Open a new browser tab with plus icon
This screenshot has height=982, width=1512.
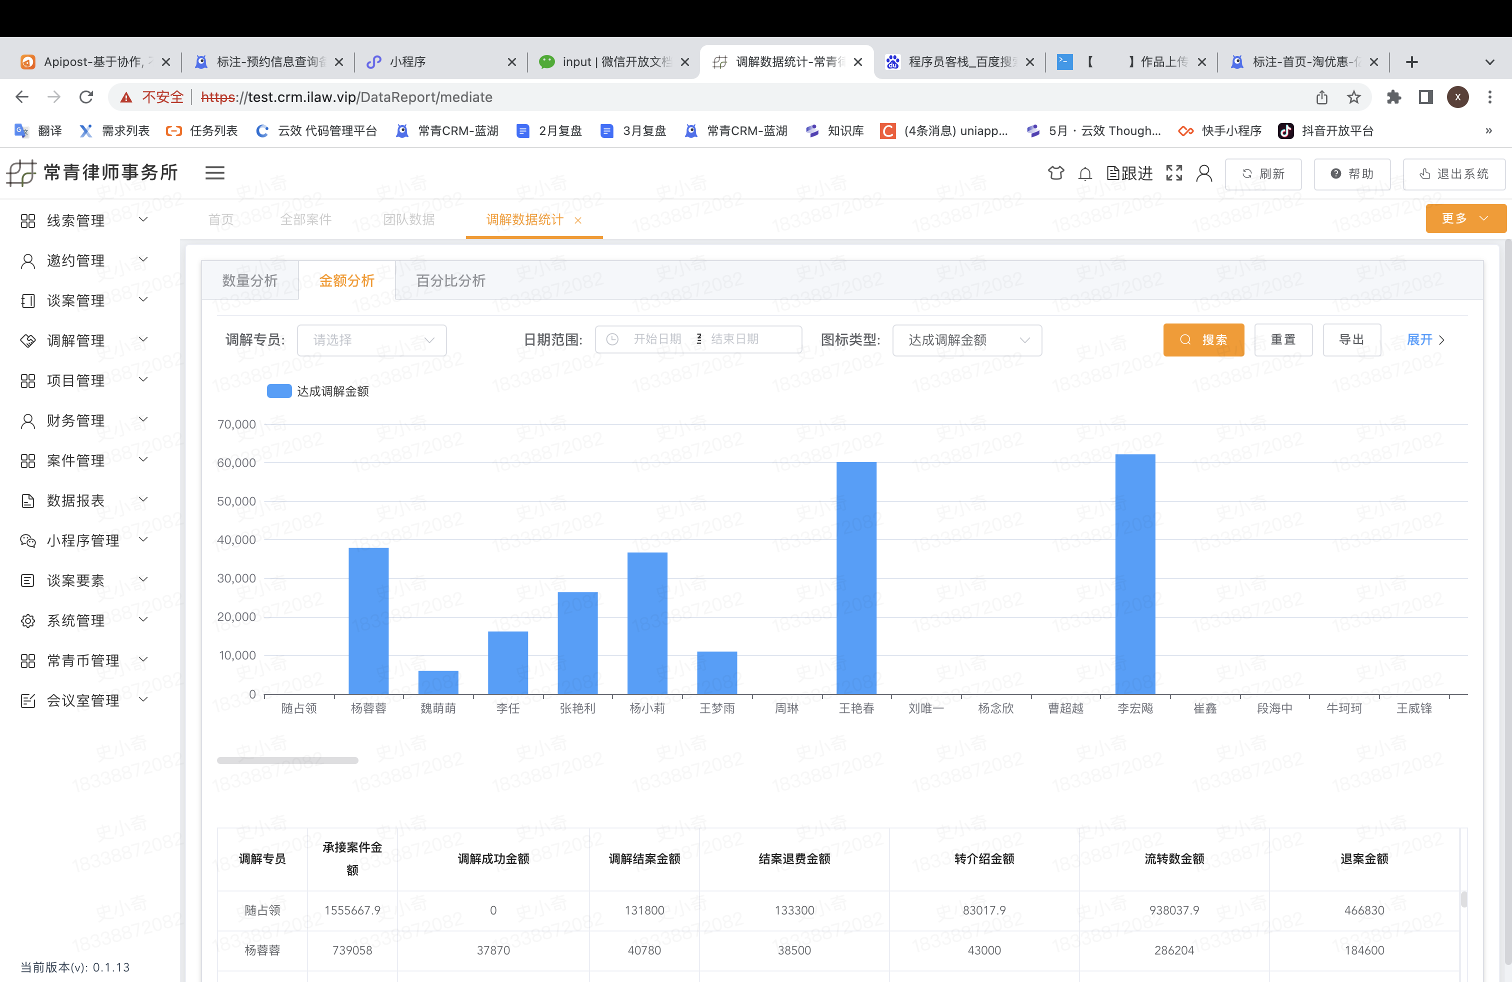(1411, 61)
